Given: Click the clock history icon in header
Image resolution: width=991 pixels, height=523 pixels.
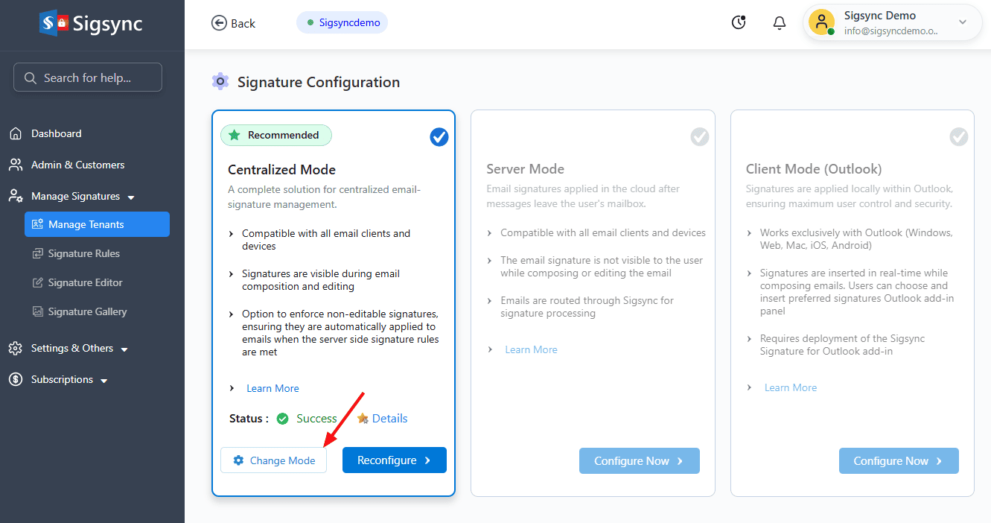Looking at the screenshot, I should click(x=739, y=22).
